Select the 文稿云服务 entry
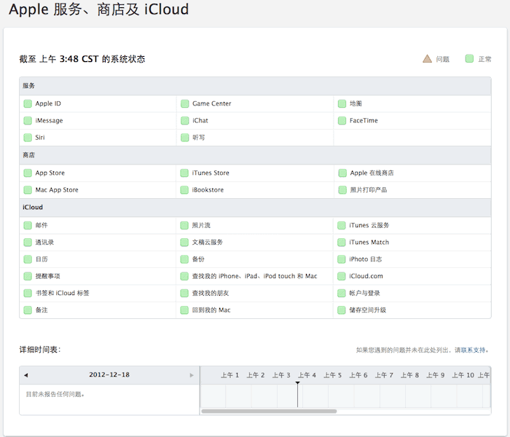 point(207,243)
